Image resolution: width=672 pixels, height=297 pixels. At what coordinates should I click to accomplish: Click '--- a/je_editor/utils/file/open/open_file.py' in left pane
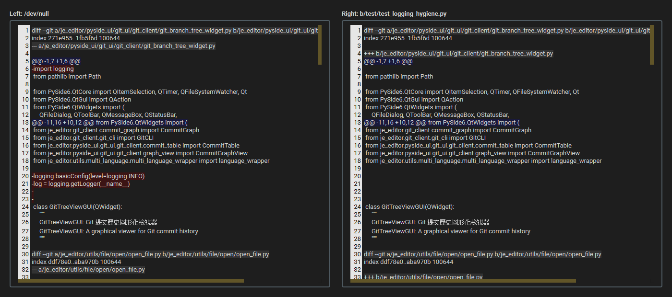[x=88, y=270]
